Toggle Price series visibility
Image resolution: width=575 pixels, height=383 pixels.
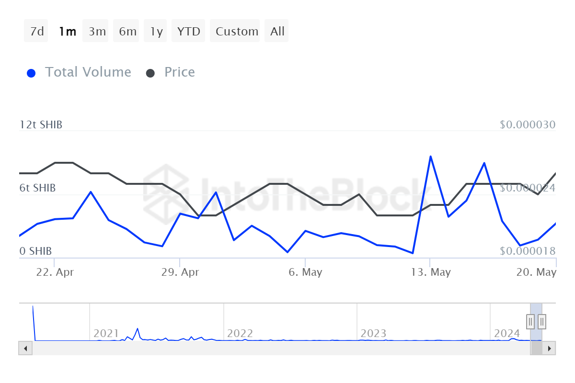179,72
